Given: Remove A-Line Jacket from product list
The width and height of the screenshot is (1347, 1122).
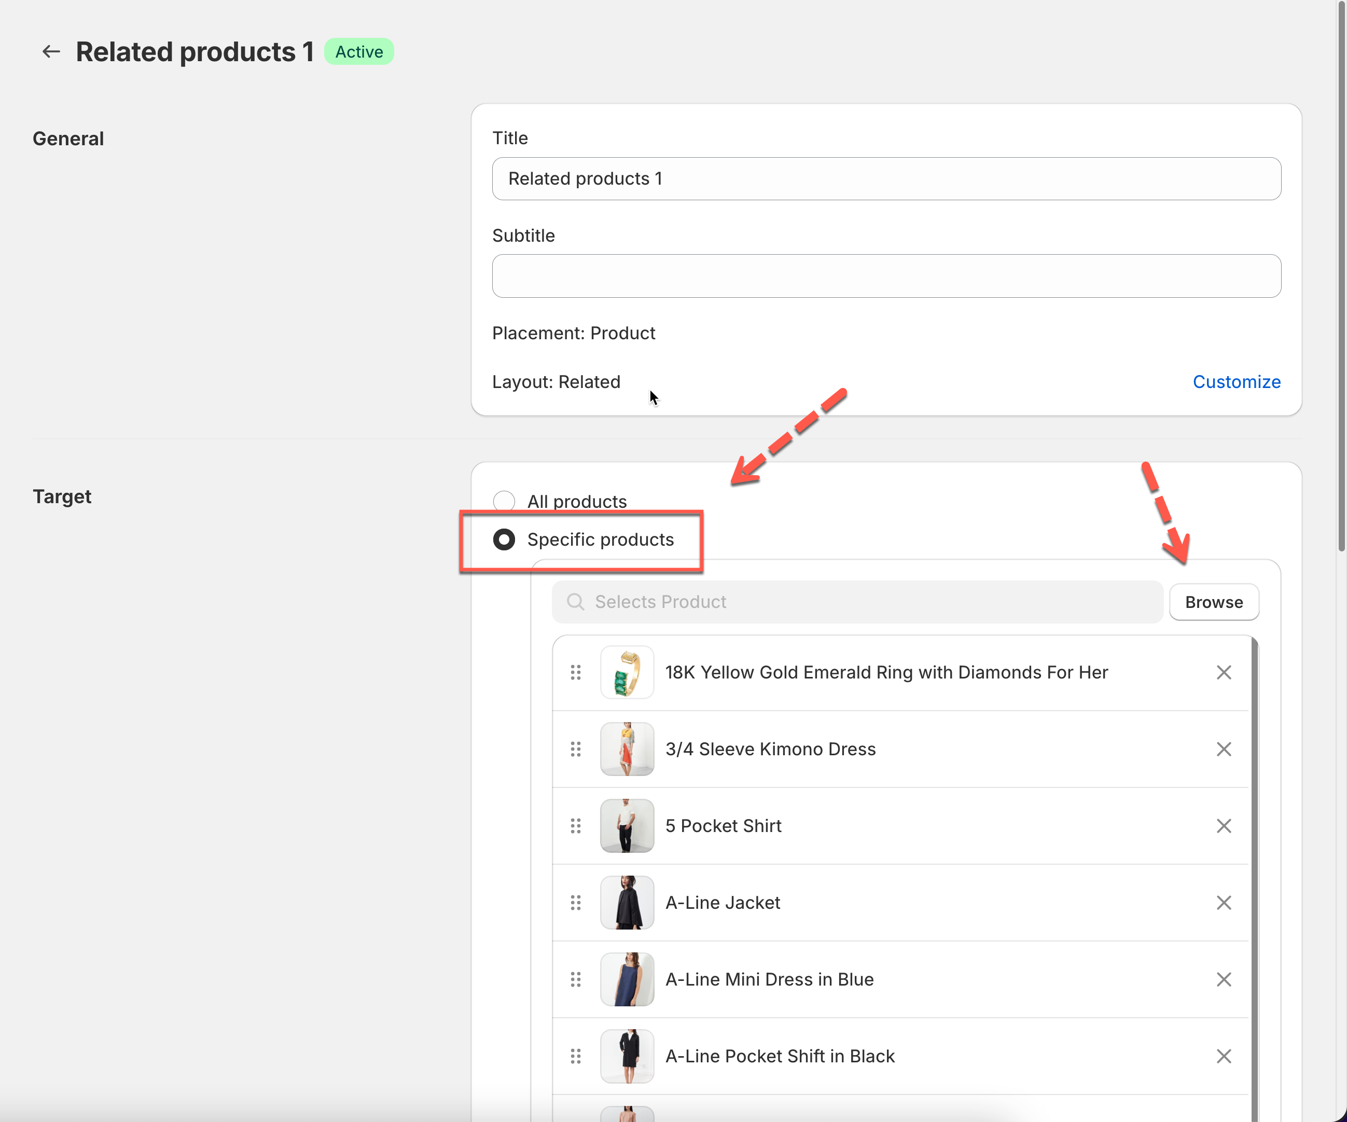Looking at the screenshot, I should [x=1223, y=903].
